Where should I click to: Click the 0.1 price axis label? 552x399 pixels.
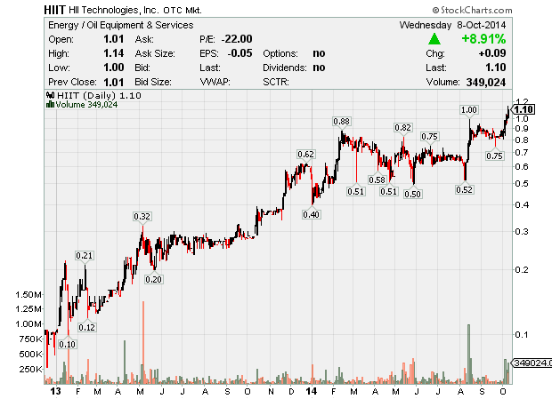click(x=522, y=334)
